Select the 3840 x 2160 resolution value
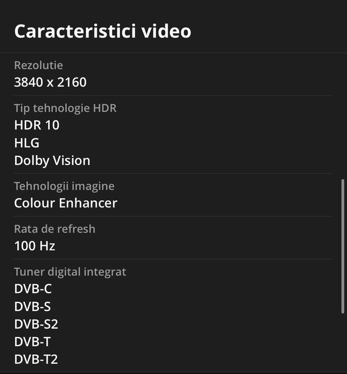The width and height of the screenshot is (347, 374). [50, 82]
